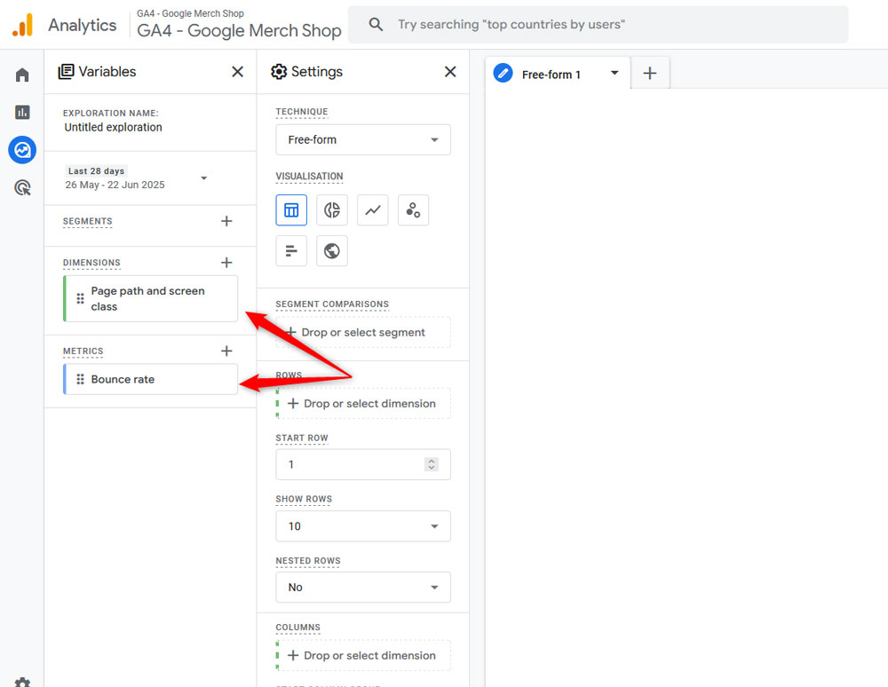The width and height of the screenshot is (888, 687).
Task: Select the Home icon in the left navigation
Action: (21, 75)
